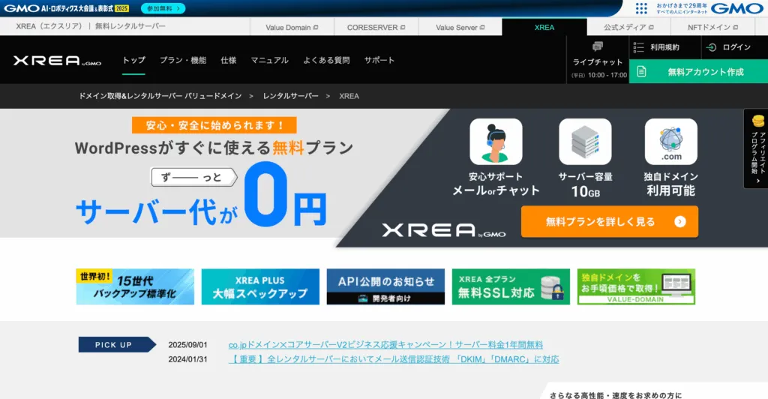
Task: Click the external link icon beside NFTドメイン
Action: click(x=735, y=28)
